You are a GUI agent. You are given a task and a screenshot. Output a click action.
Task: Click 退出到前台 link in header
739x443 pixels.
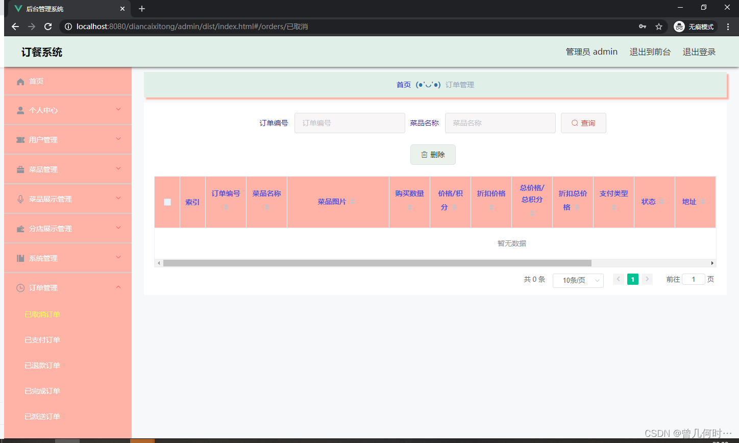(650, 52)
